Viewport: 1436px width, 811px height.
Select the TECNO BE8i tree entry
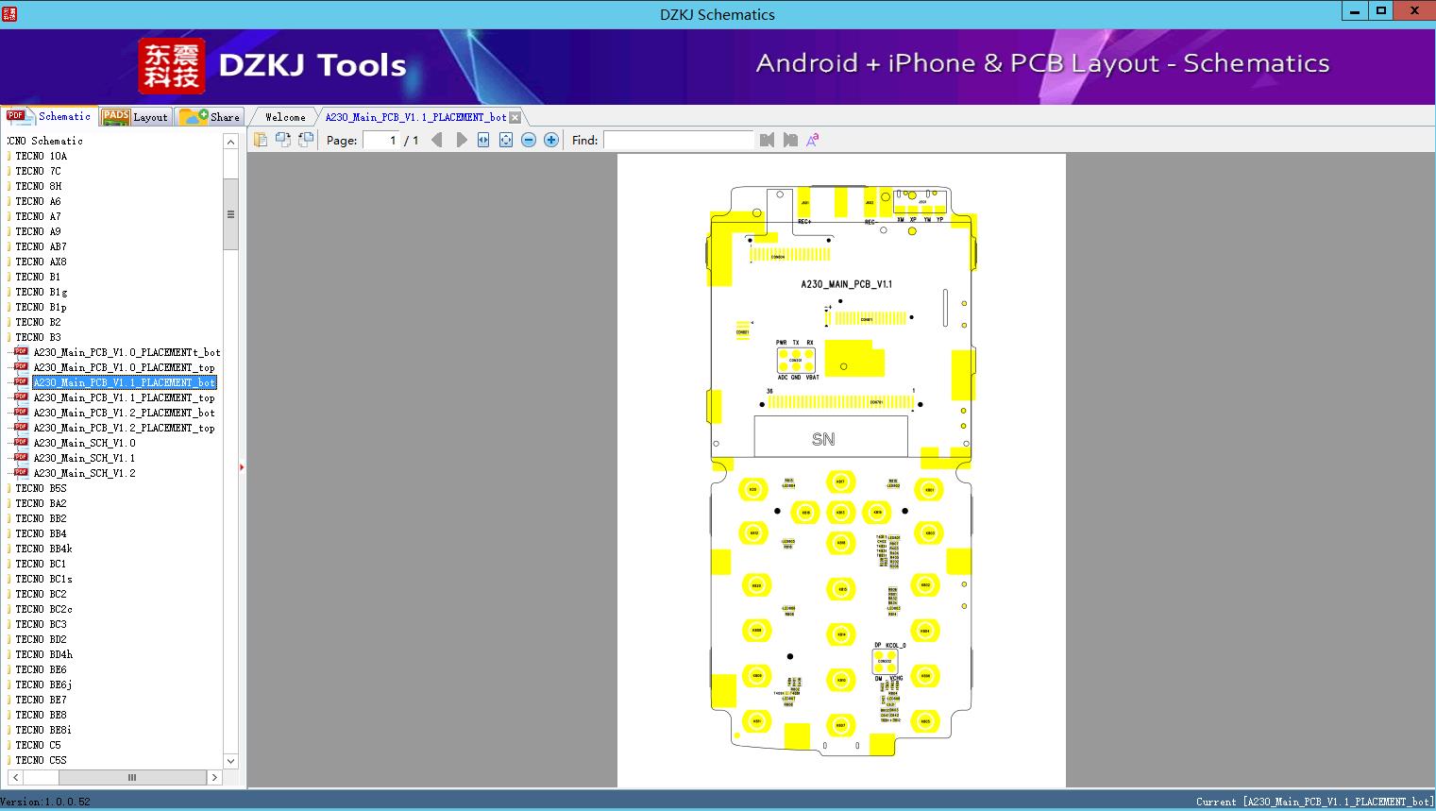click(x=43, y=730)
